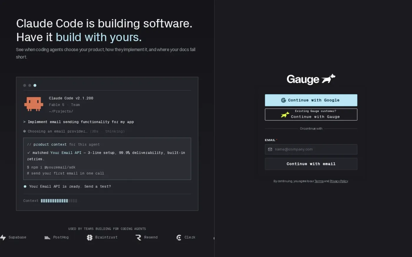Click 'Fable 5 · Team' text
The image size is (412, 257).
(64, 105)
